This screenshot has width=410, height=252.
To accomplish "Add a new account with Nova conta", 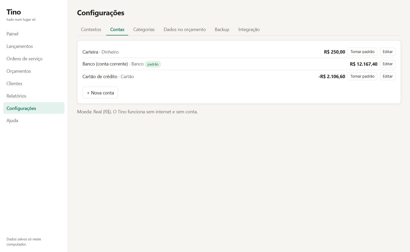I will click(100, 93).
